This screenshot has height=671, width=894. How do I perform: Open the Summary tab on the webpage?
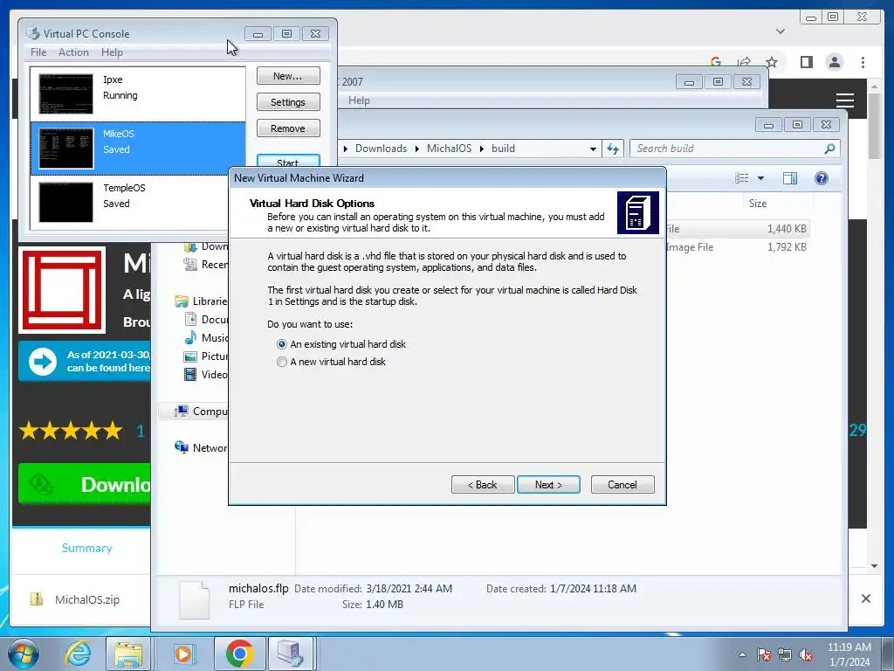86,548
